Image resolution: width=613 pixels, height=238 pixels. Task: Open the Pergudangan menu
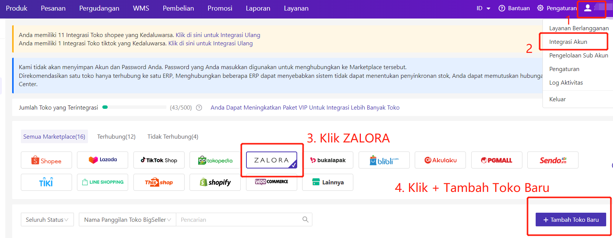(x=99, y=8)
